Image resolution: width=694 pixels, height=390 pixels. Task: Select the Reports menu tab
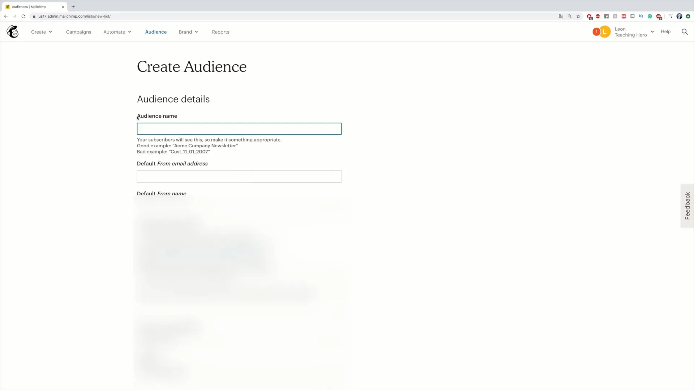click(x=220, y=32)
